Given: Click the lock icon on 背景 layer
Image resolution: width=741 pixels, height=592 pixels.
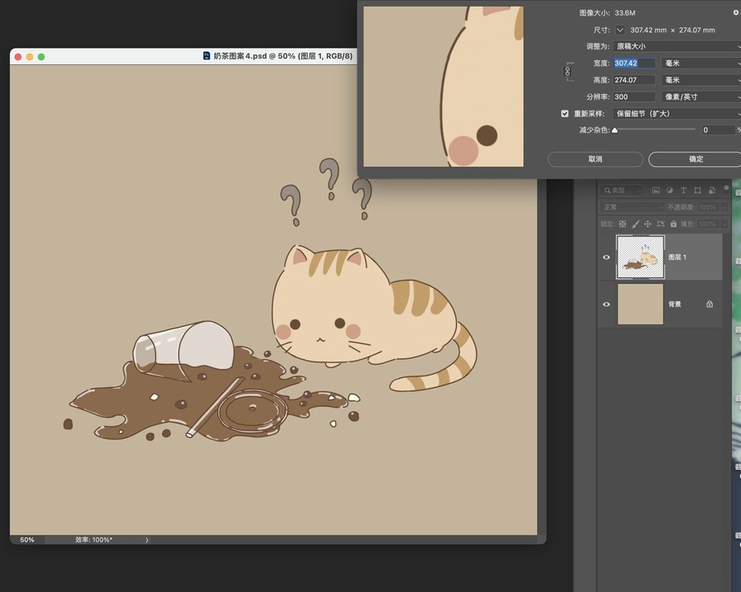Looking at the screenshot, I should [710, 305].
